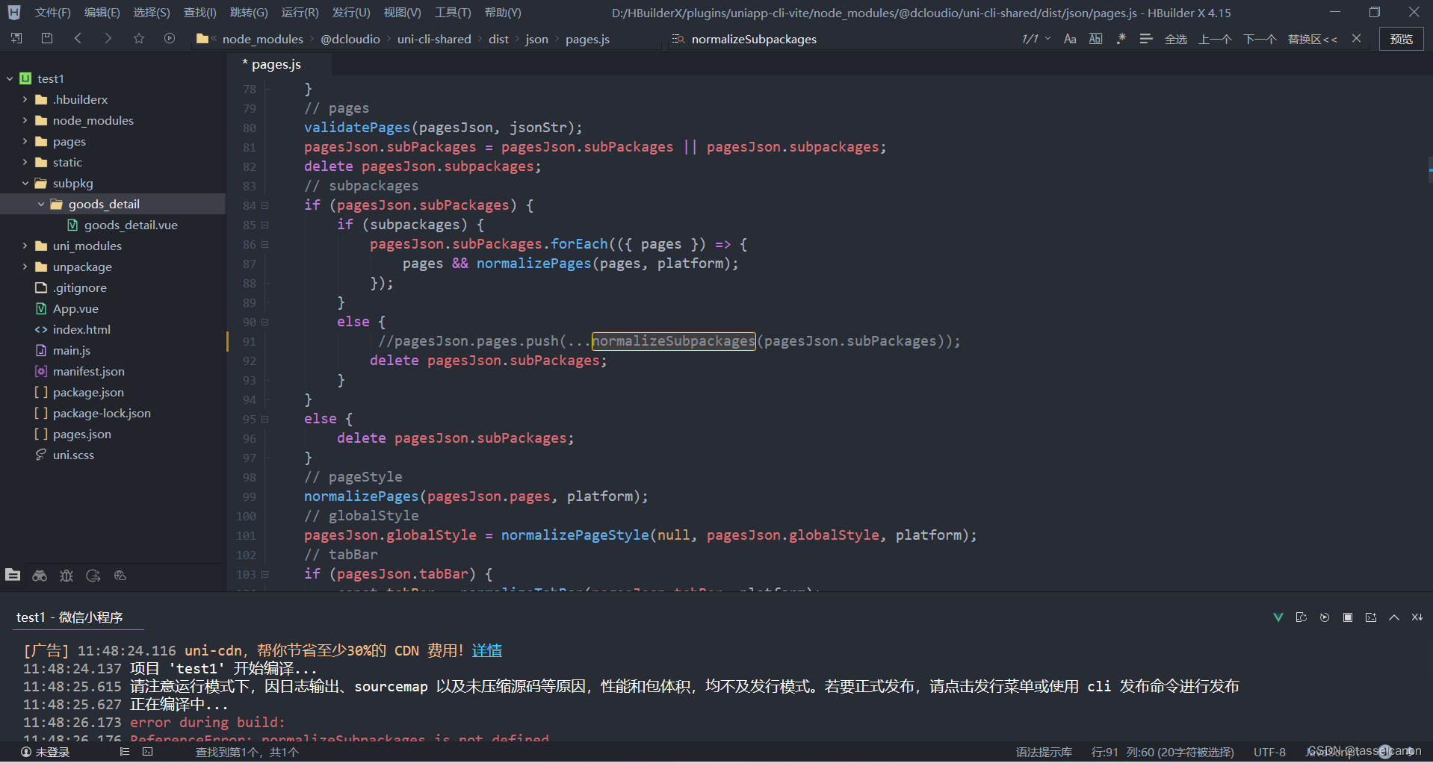
Task: Navigate back with the left arrow icon
Action: pos(78,38)
